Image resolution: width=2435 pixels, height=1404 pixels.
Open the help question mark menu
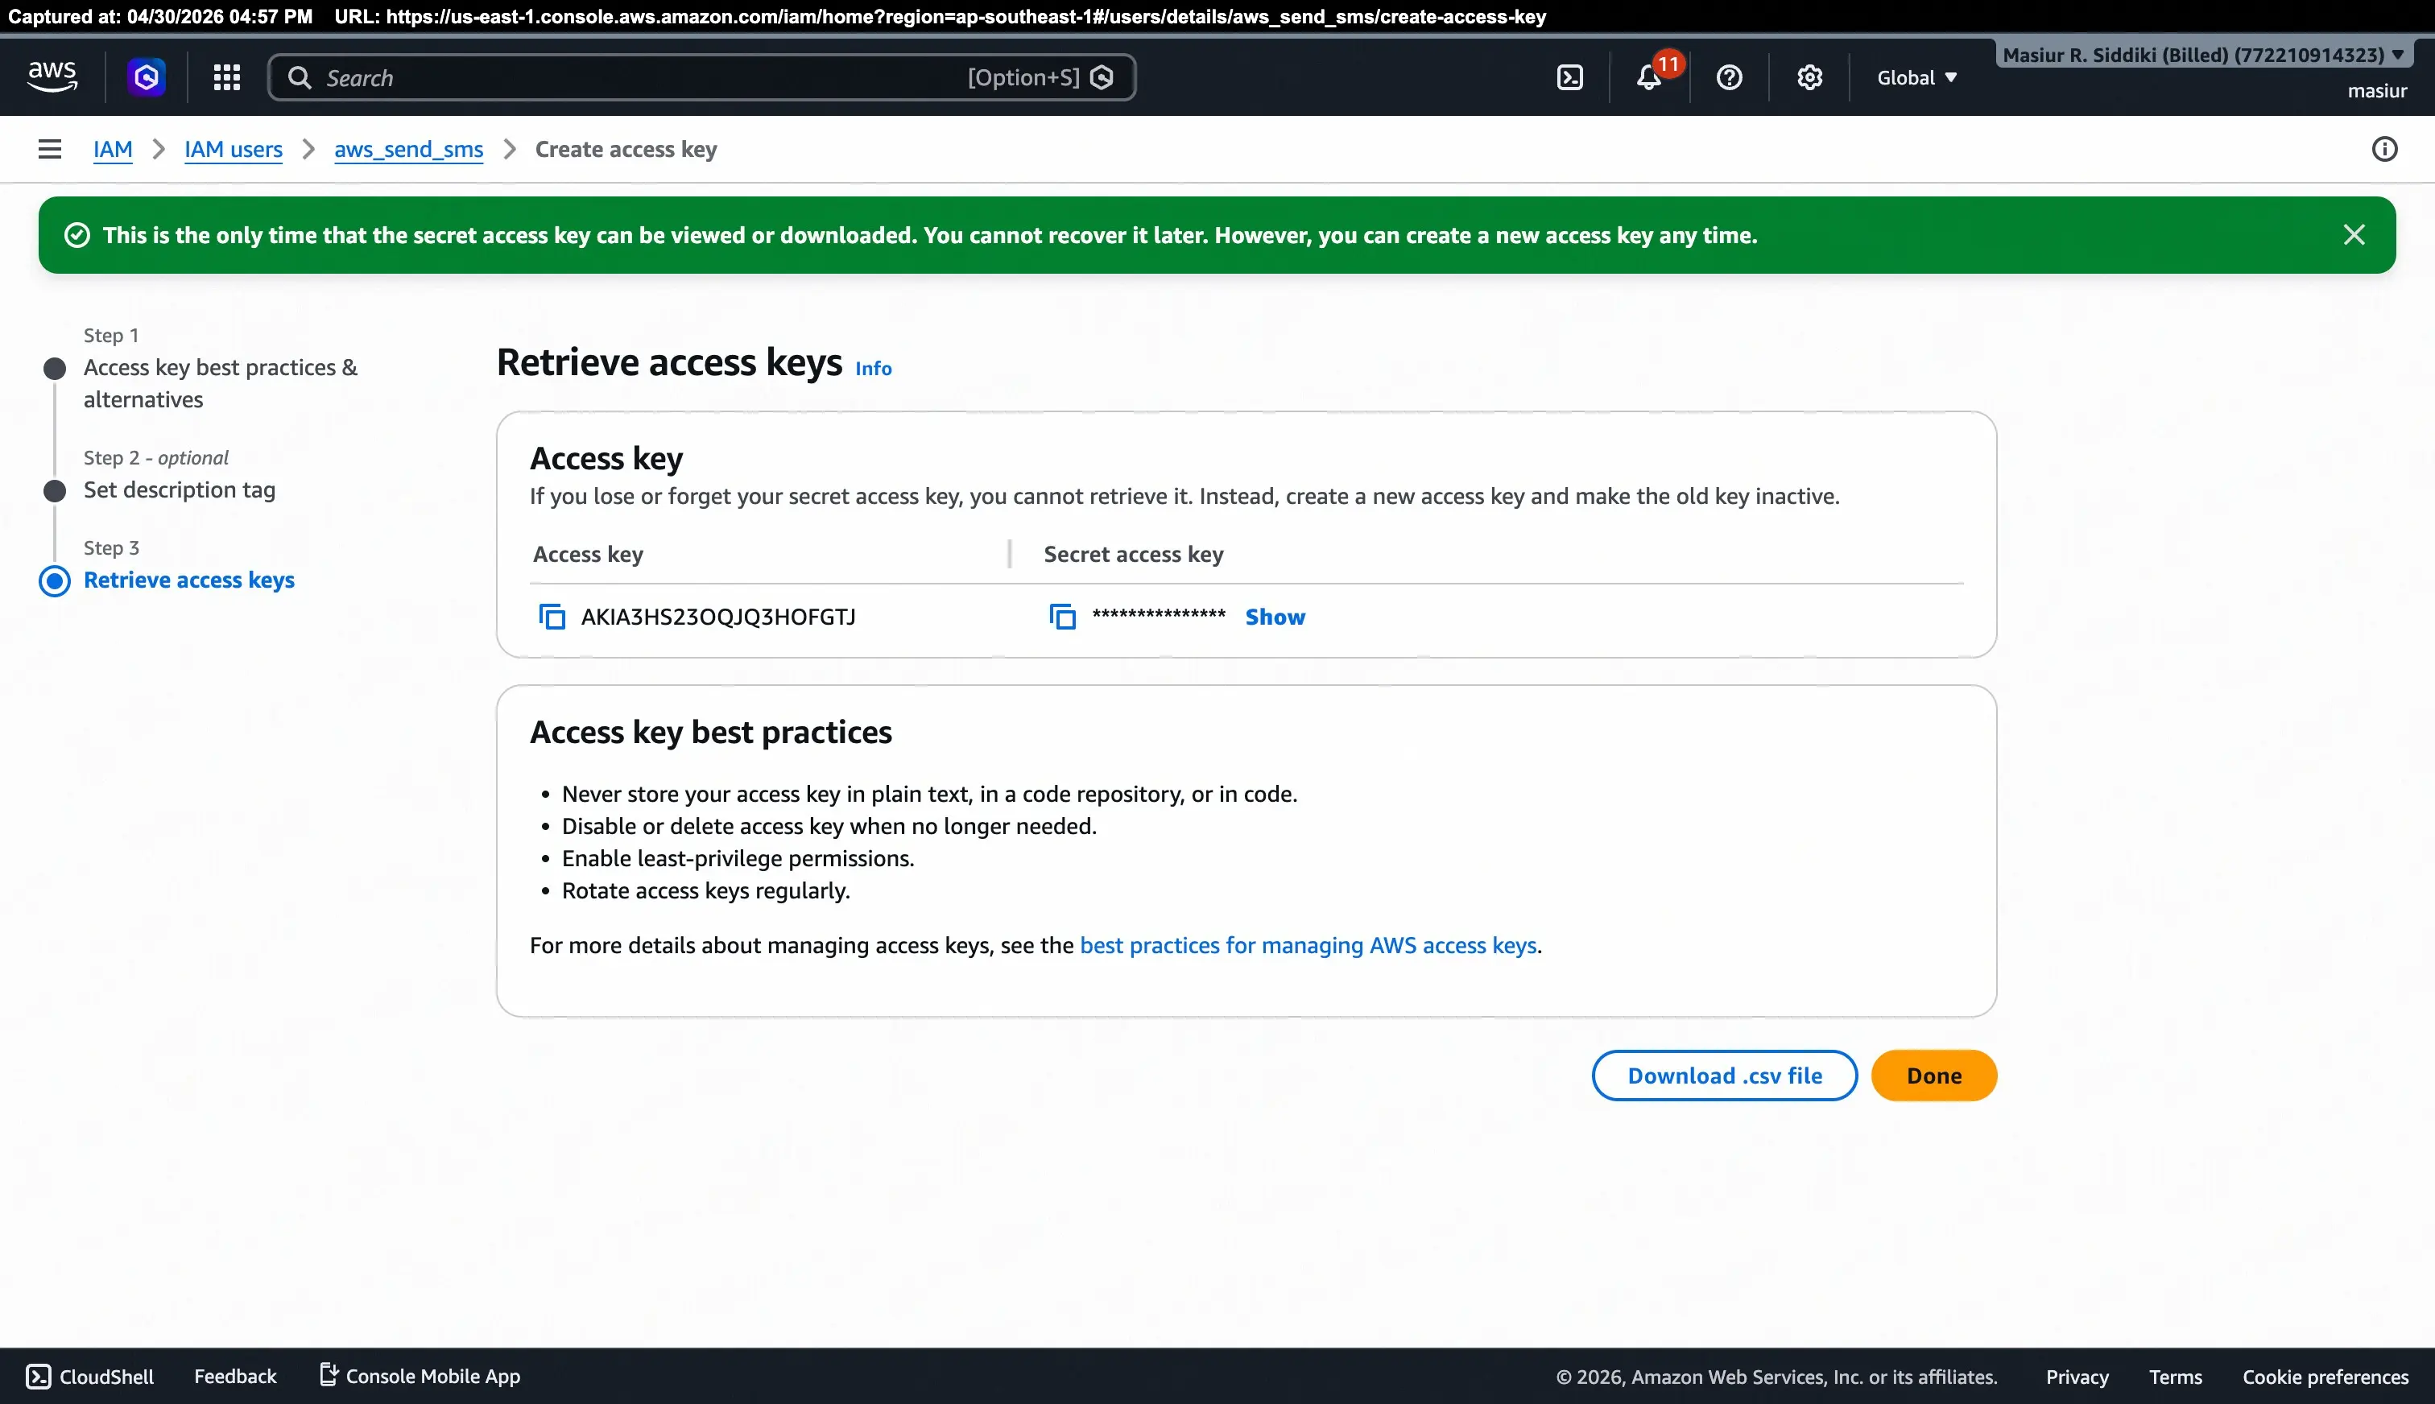pos(1729,77)
